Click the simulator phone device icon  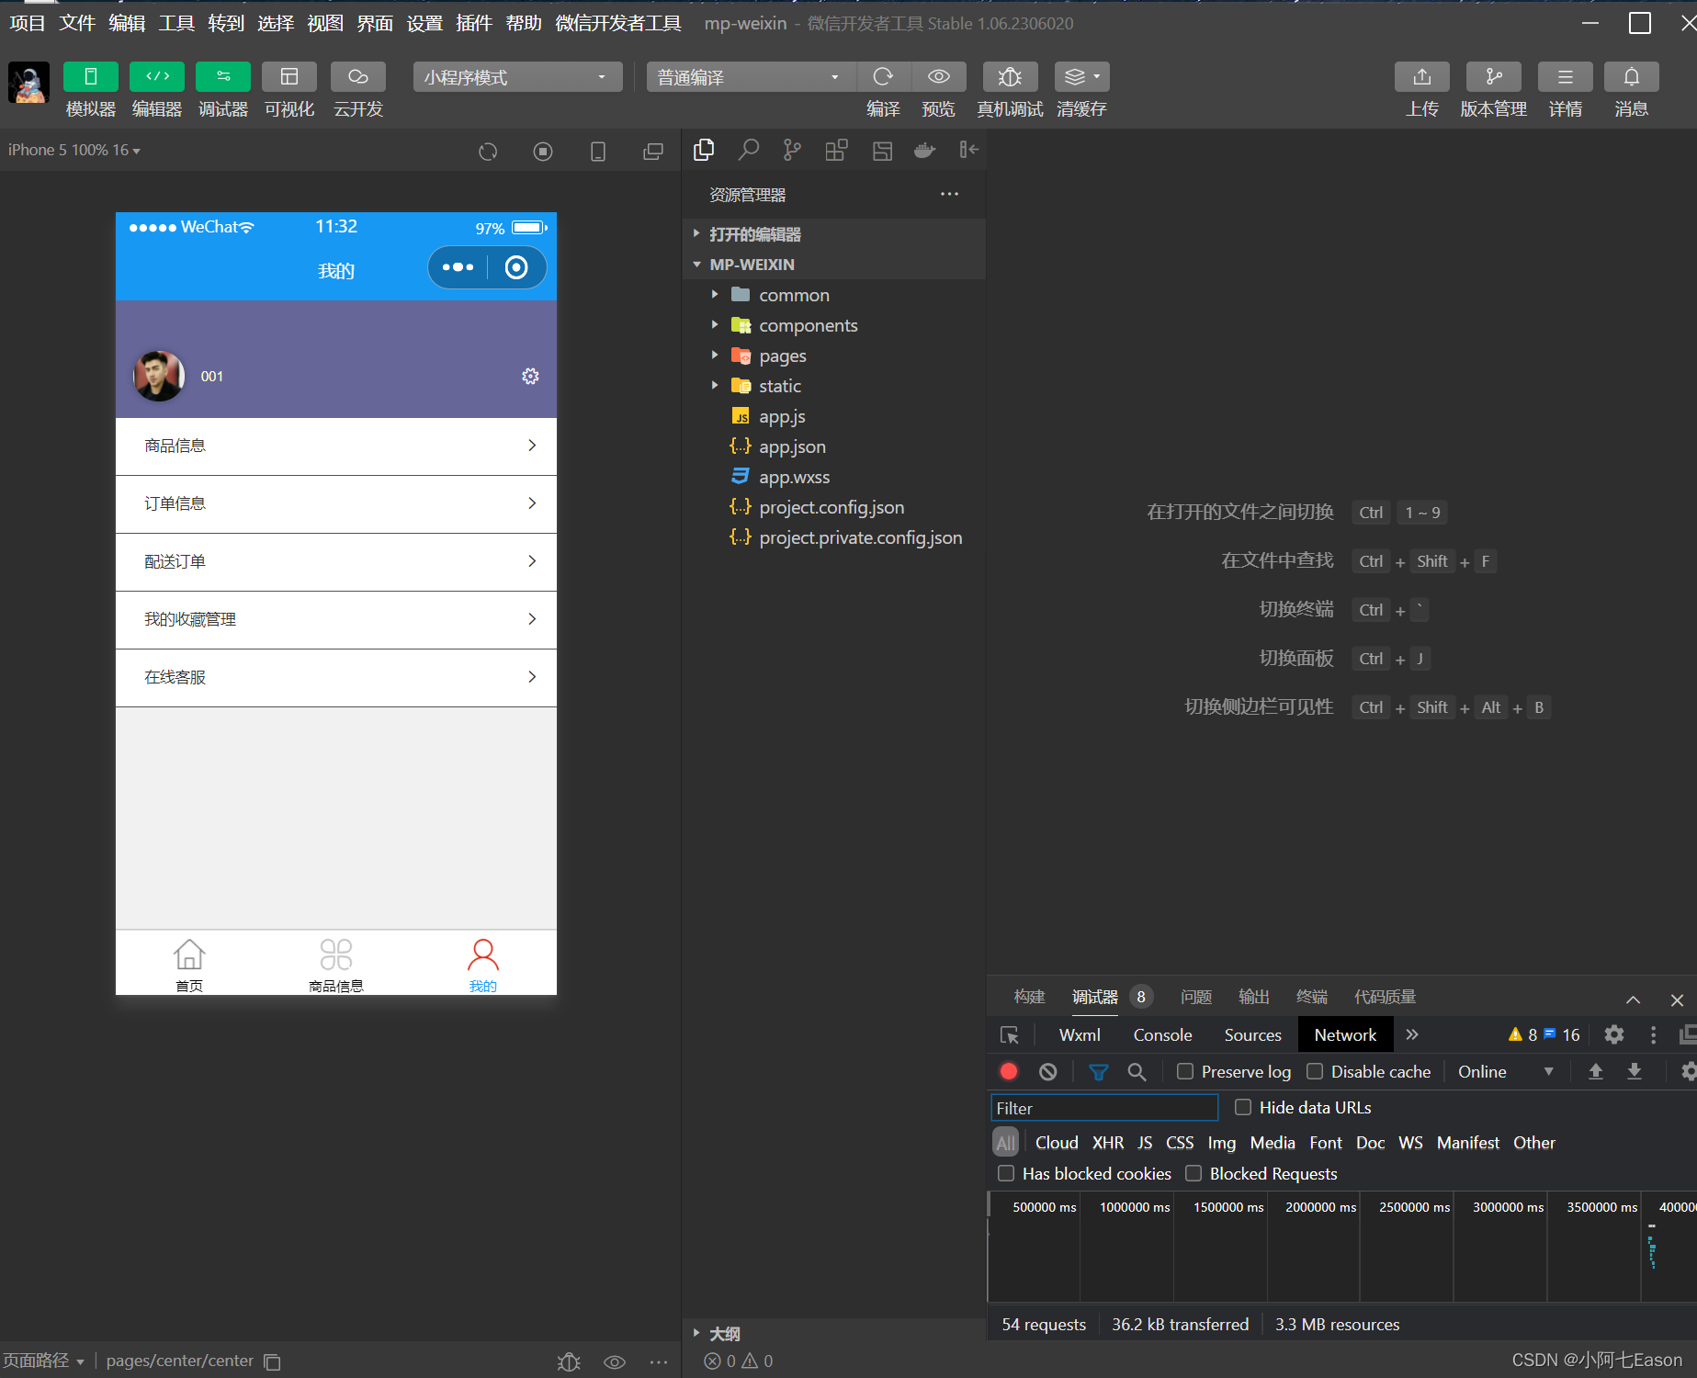coord(598,152)
